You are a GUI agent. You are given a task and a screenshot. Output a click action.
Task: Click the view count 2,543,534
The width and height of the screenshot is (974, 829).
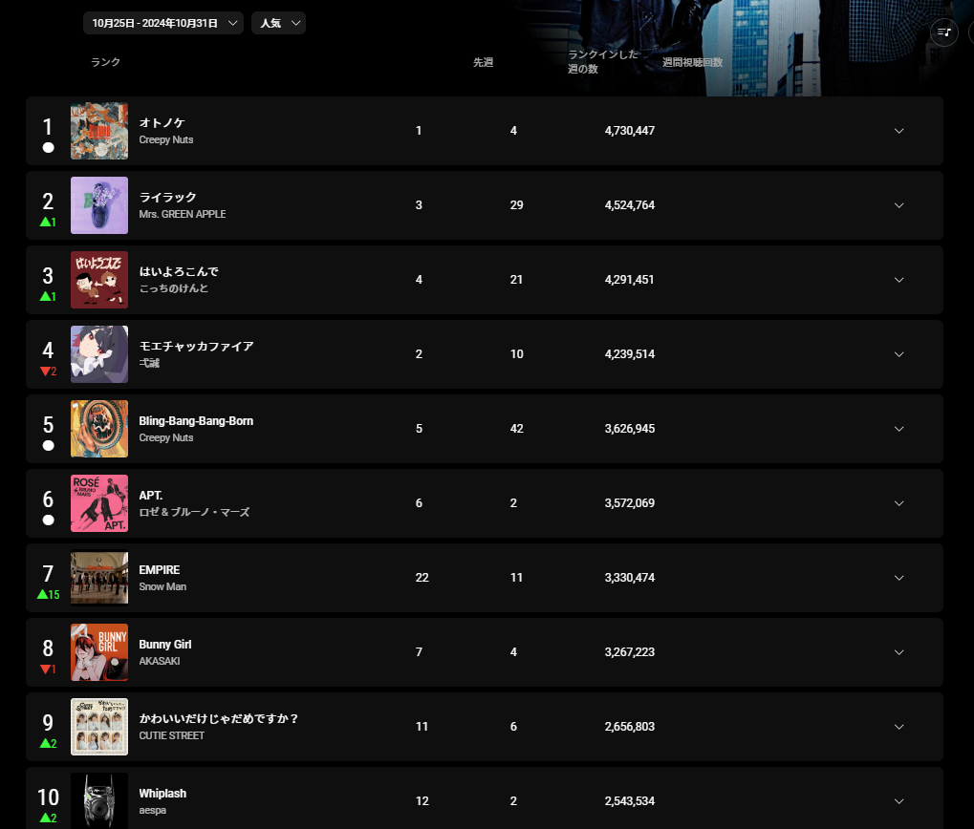point(630,801)
